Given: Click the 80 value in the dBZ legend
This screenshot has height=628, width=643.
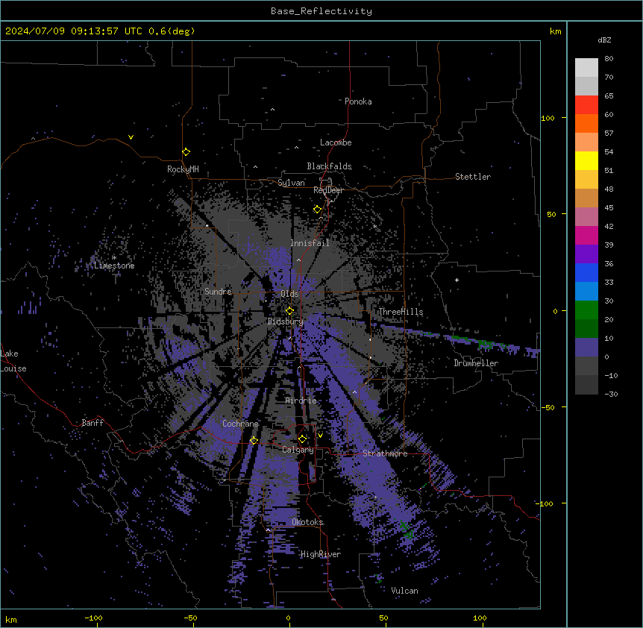Looking at the screenshot, I should [x=609, y=59].
